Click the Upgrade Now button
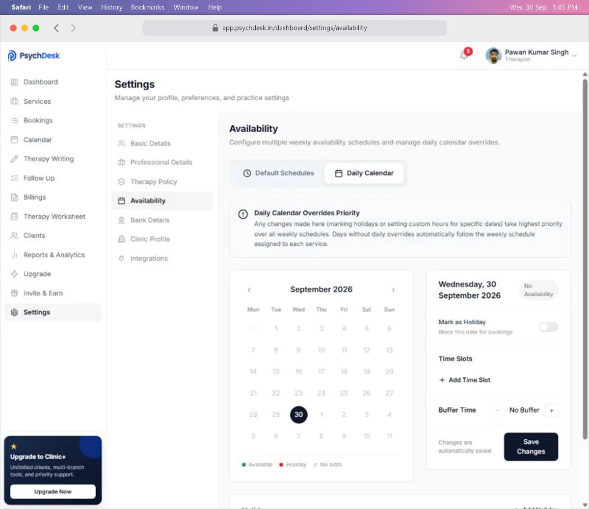 pyautogui.click(x=53, y=491)
